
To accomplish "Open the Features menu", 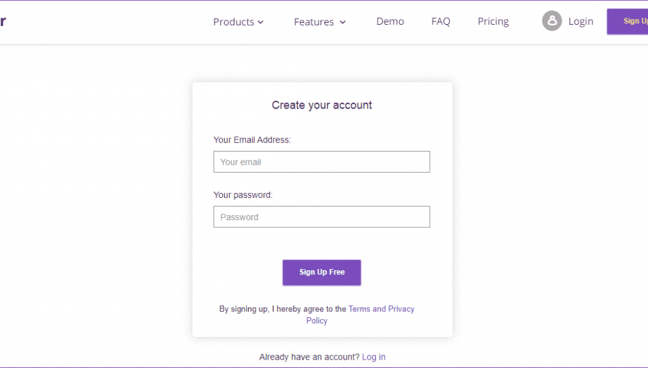I will pos(319,22).
